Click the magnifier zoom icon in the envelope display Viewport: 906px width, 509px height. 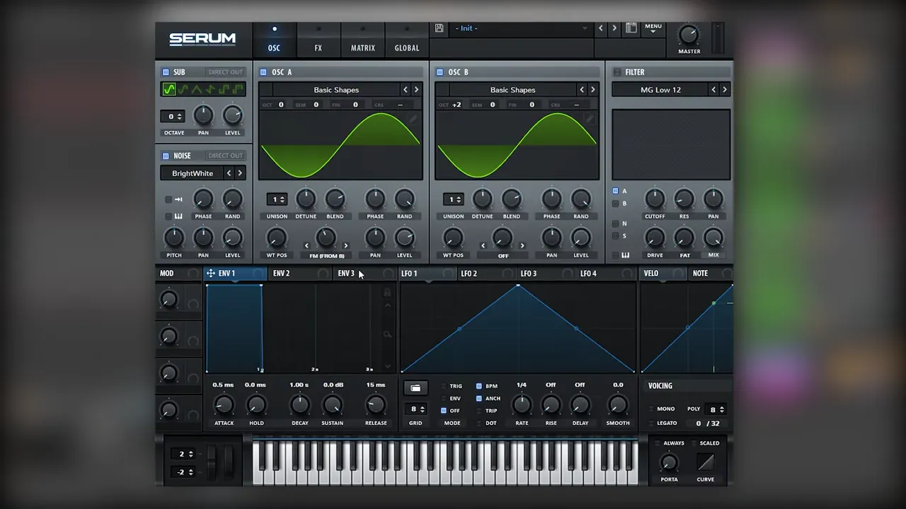(x=387, y=334)
